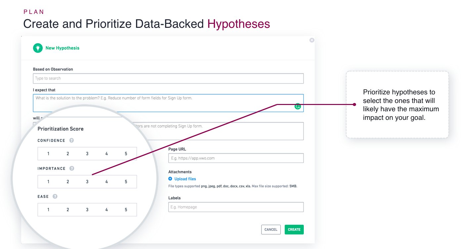Set Confidence score to 3
This screenshot has height=249, width=461.
(x=87, y=154)
